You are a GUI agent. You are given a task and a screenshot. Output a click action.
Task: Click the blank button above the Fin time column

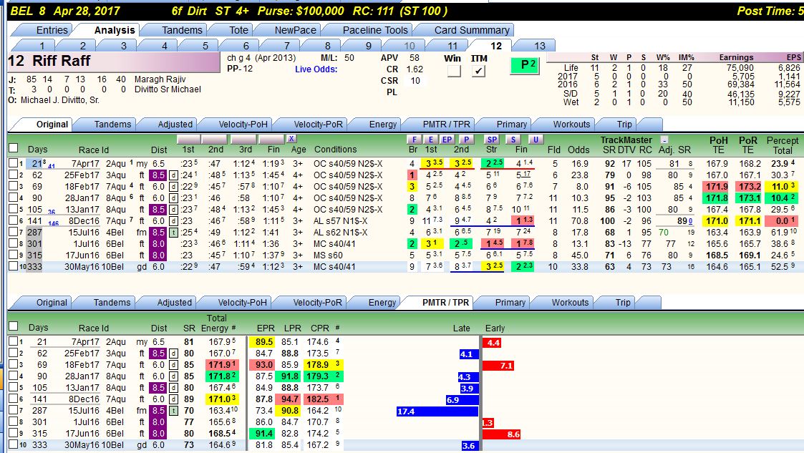pyautogui.click(x=271, y=140)
